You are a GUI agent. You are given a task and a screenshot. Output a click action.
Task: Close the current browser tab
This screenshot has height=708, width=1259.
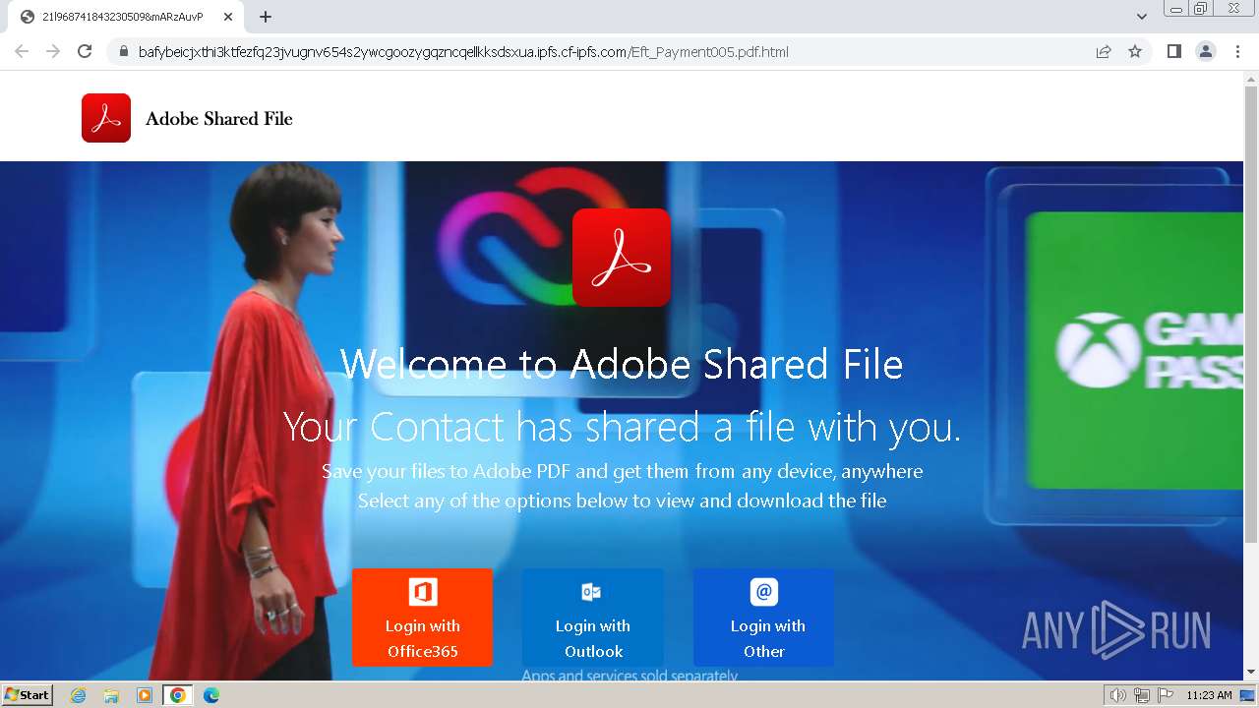pyautogui.click(x=227, y=17)
